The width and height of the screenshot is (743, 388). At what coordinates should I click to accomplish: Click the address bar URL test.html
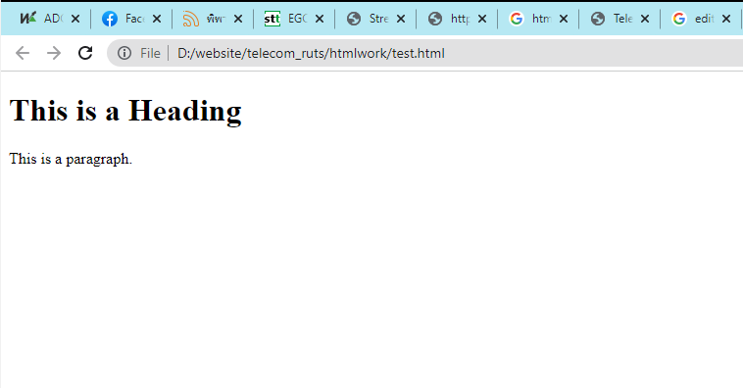point(311,53)
